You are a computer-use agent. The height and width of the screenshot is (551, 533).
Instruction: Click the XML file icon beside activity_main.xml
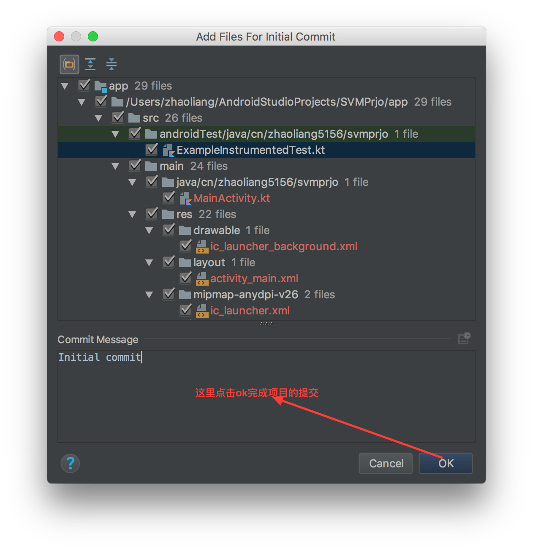[x=202, y=278]
